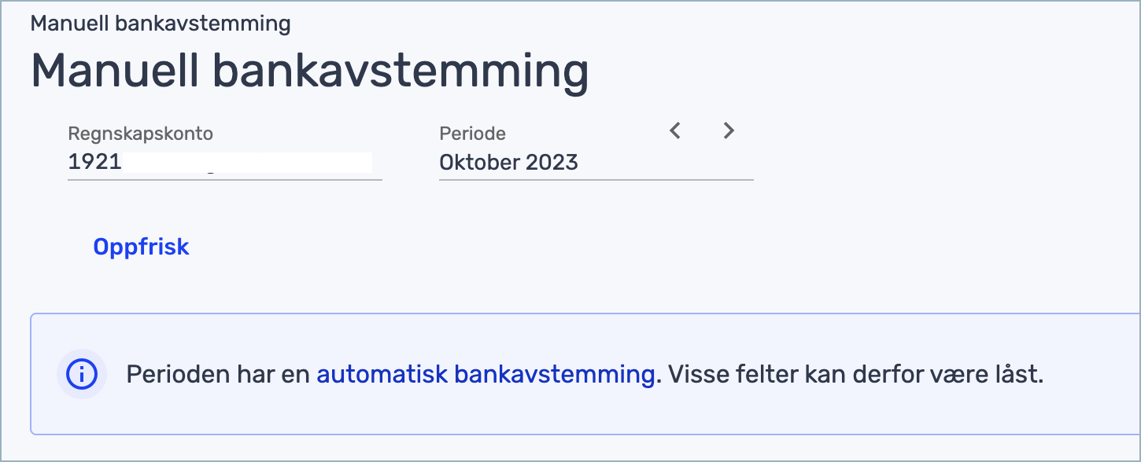Select the previous month arrow next to Periode
Viewport: 1141px width, 462px height.
click(674, 130)
